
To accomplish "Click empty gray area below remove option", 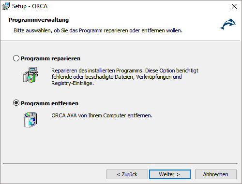I will click(121, 145).
